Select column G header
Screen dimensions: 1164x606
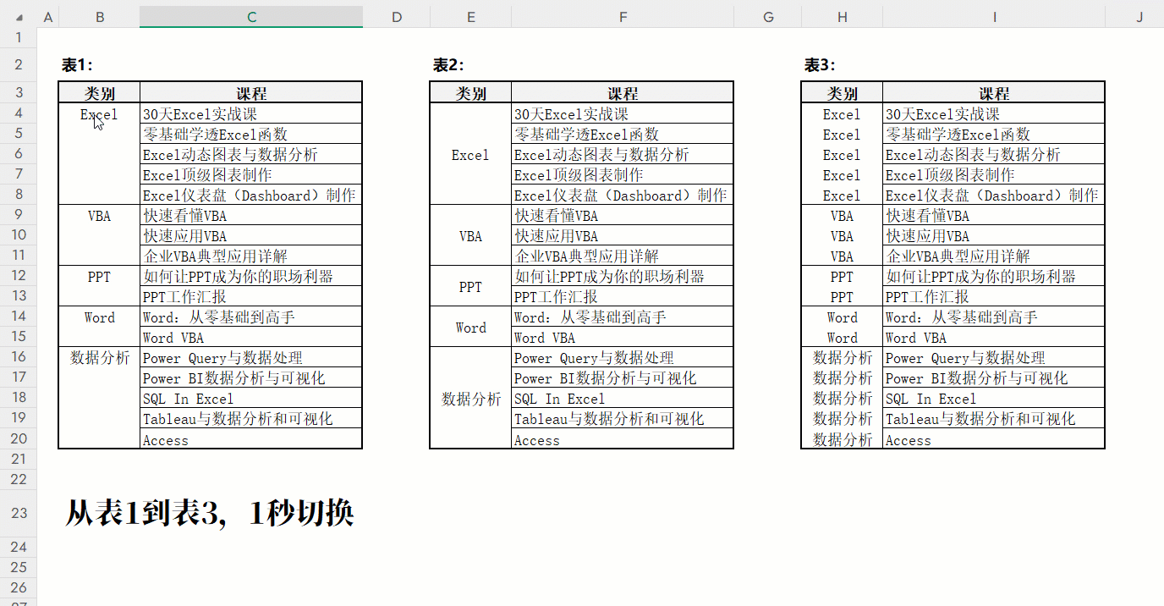pos(768,17)
